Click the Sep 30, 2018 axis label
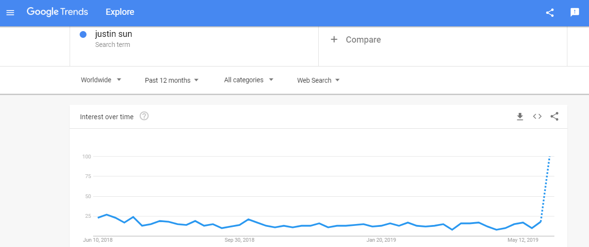 pyautogui.click(x=239, y=240)
